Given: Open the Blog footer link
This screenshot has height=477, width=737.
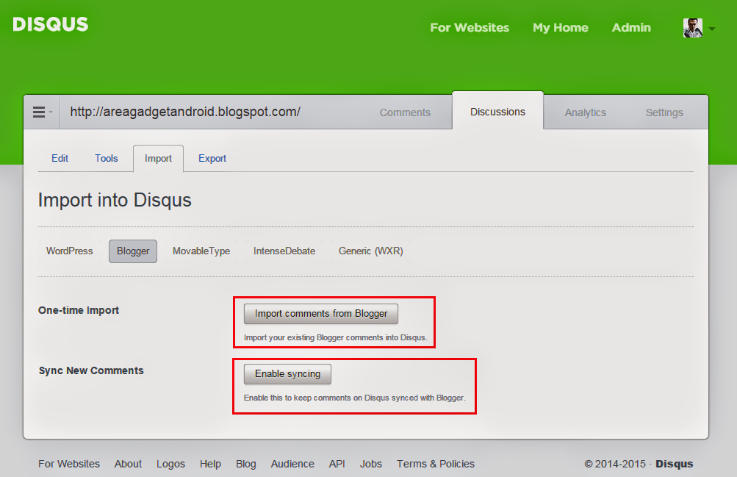Looking at the screenshot, I should 246,464.
